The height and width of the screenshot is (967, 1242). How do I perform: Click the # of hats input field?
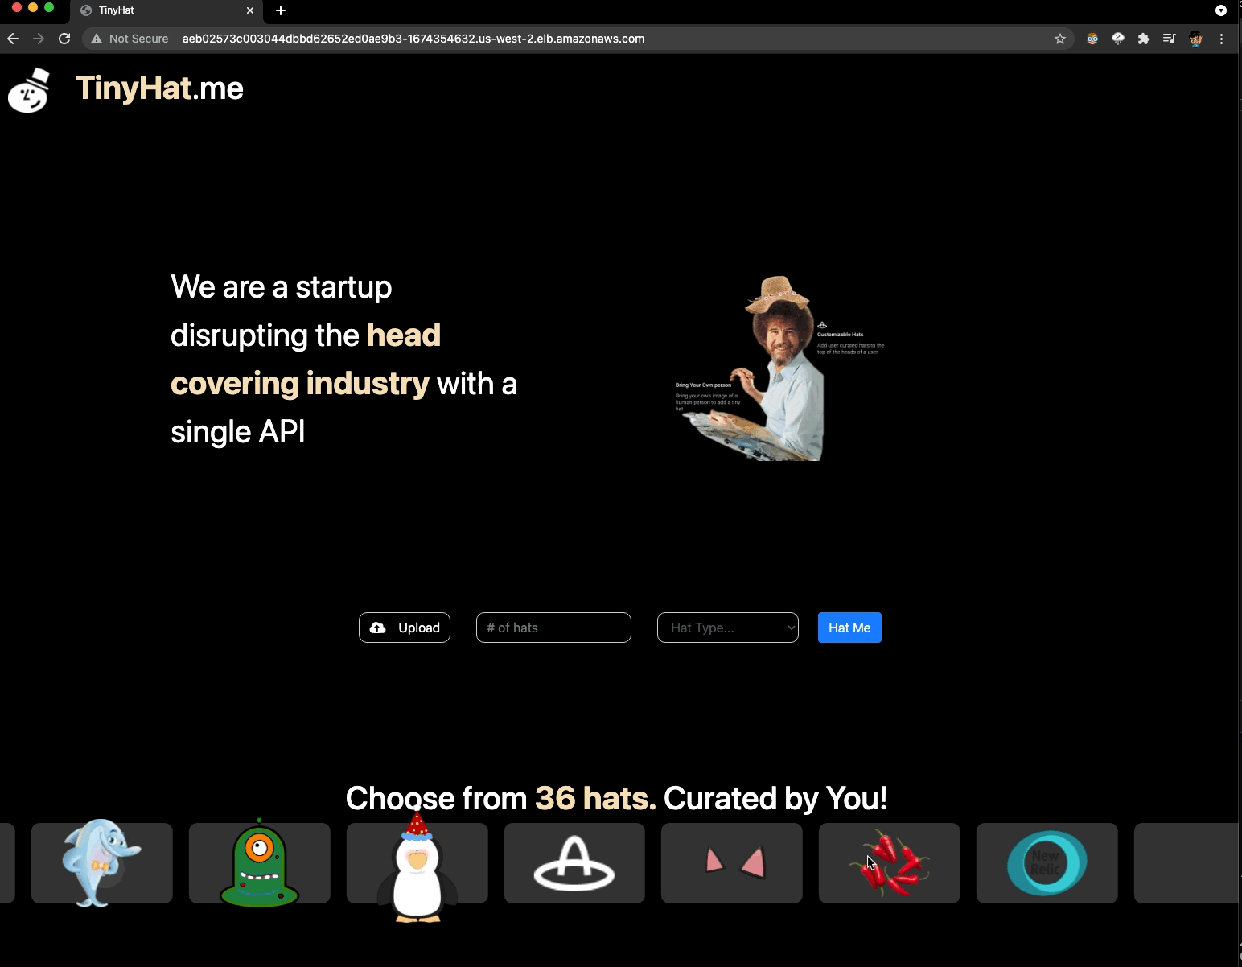(553, 628)
